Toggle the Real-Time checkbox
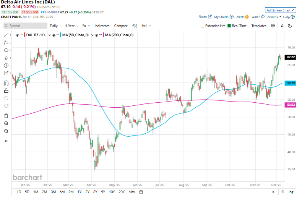Image resolution: width=297 pixels, height=197 pixels. tap(229, 26)
